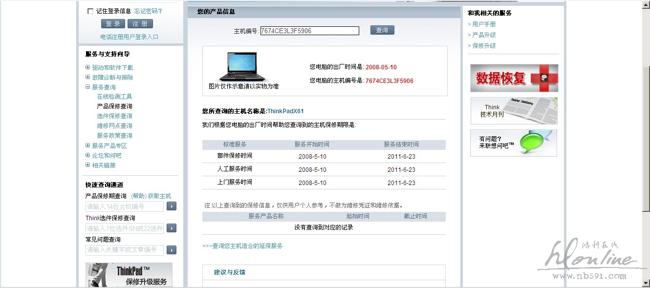Viewport: 650px width, 288px height.
Task: Click the 登录 button
Action: pos(113,24)
